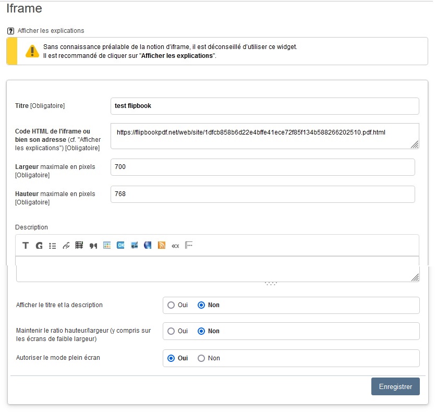Select Non for Afficher le titre
Viewport: 436px width, 413px height.
click(201, 305)
